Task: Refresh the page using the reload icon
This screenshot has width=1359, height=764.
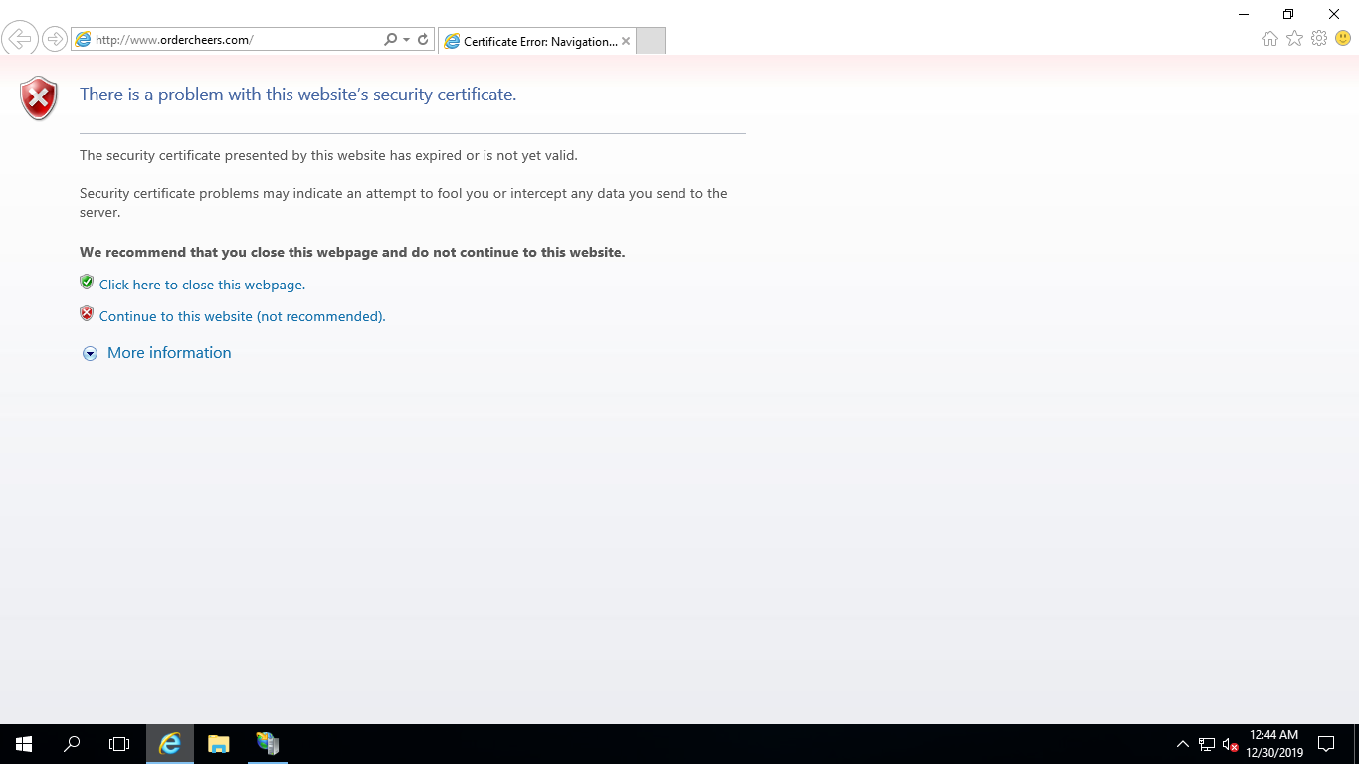Action: [x=423, y=40]
